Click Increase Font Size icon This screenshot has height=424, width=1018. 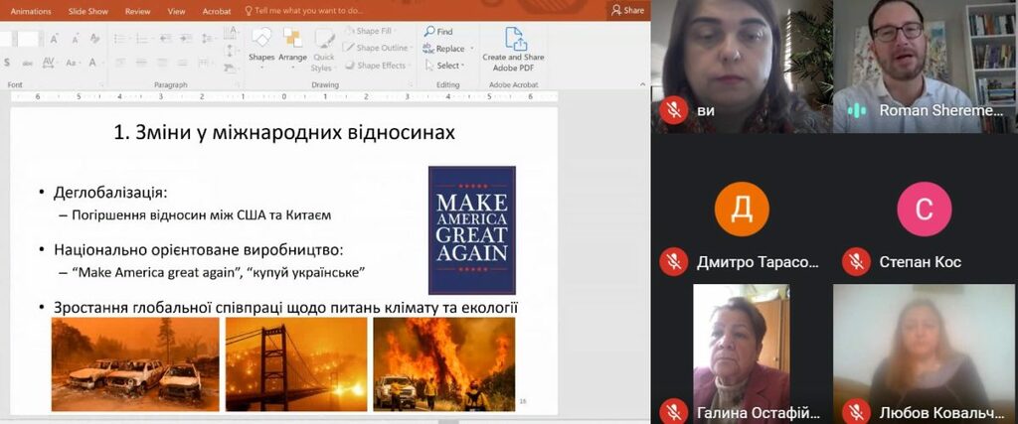point(55,39)
